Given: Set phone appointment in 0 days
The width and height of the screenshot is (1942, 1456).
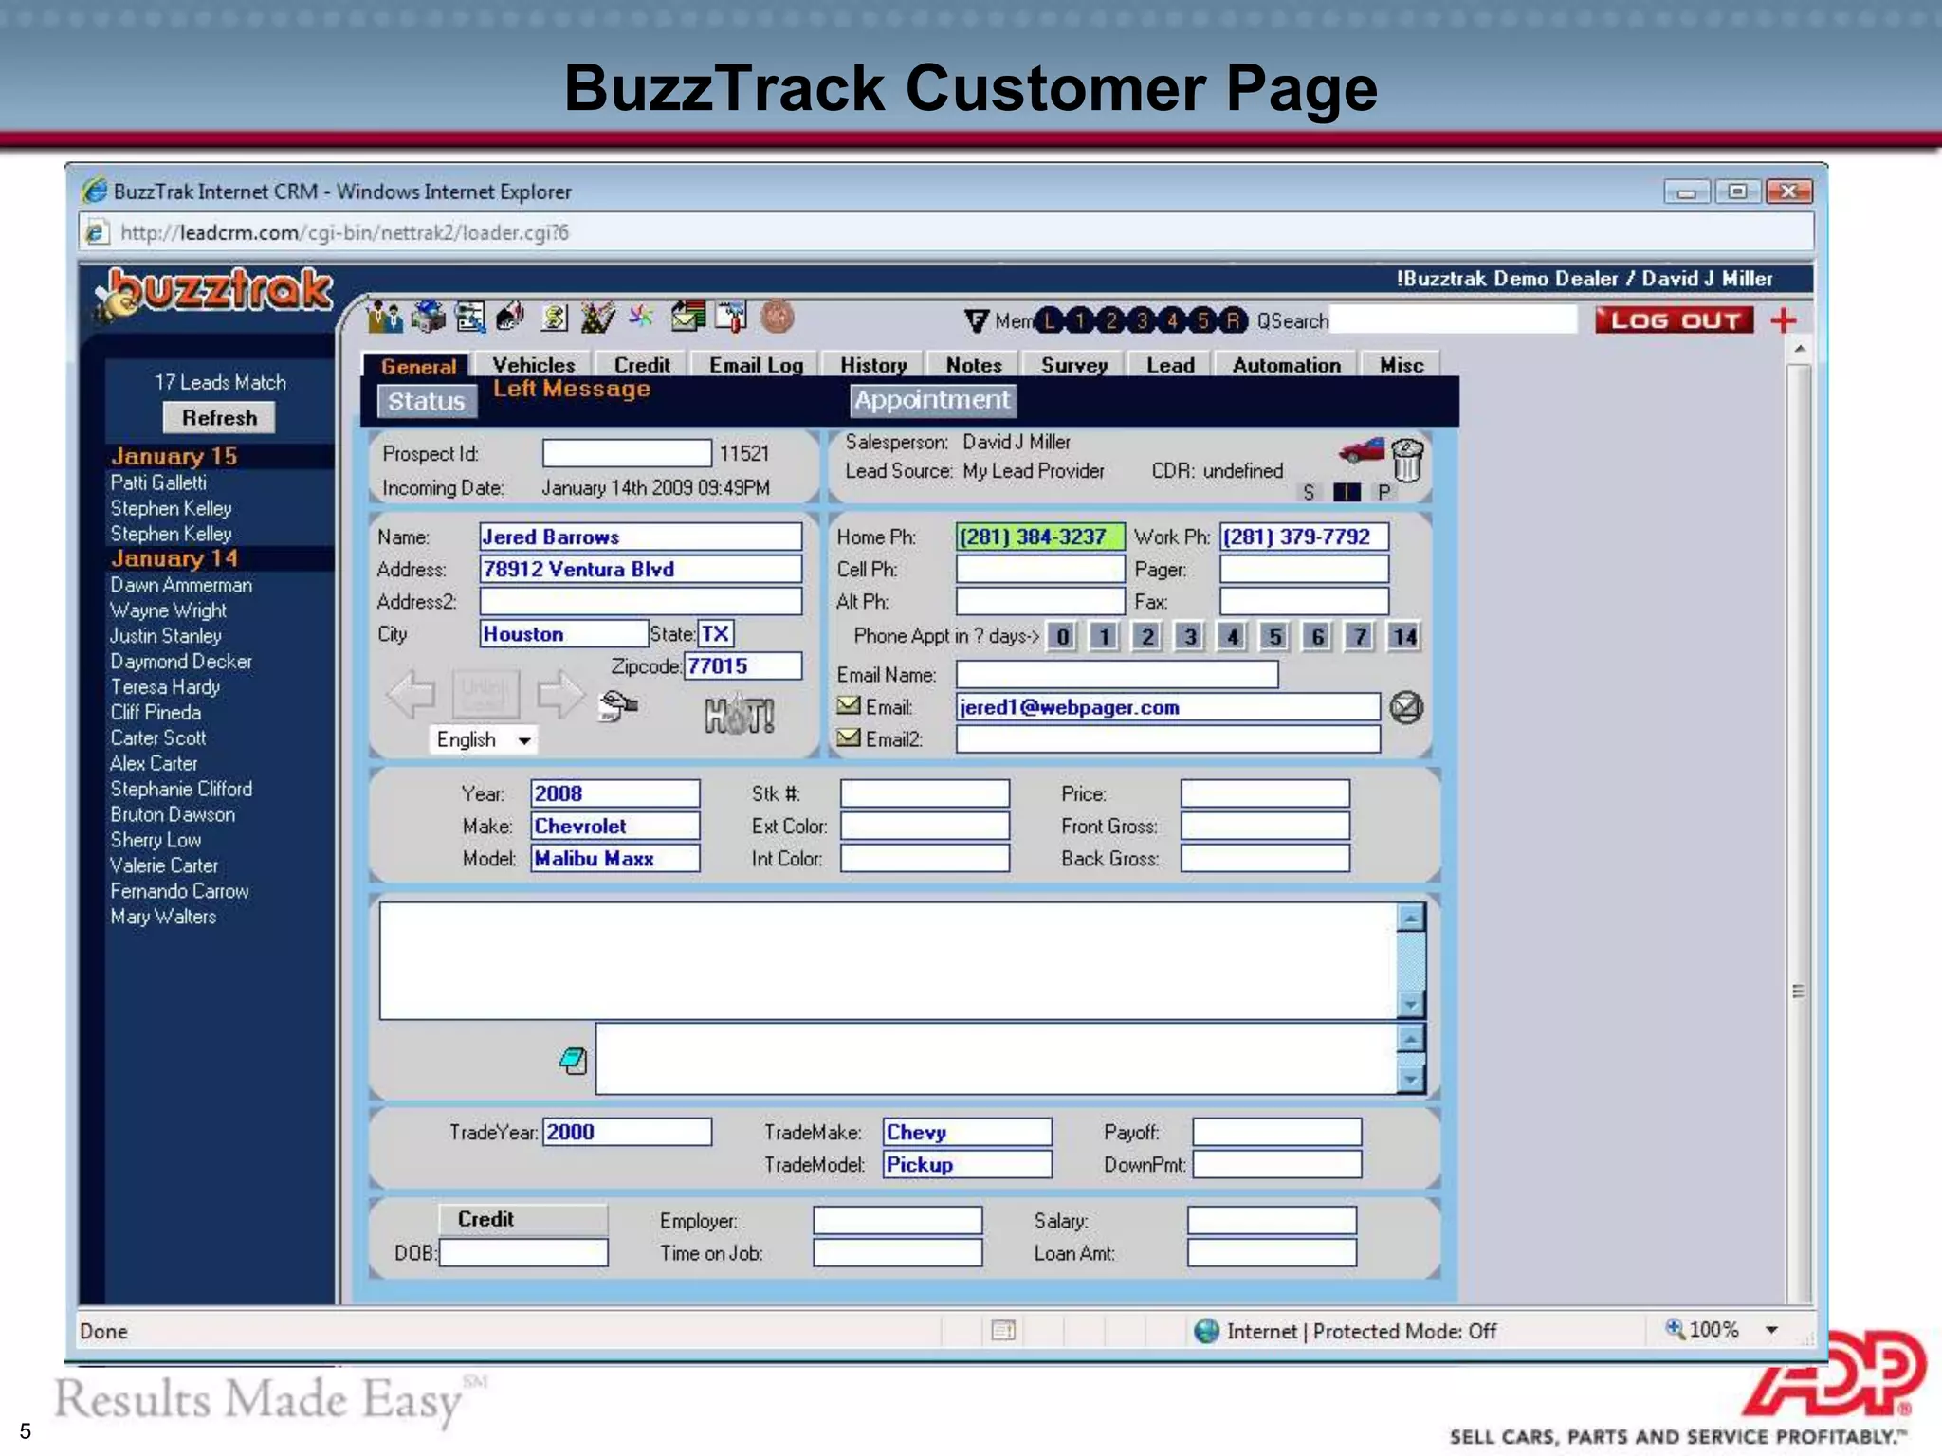Looking at the screenshot, I should (1063, 636).
